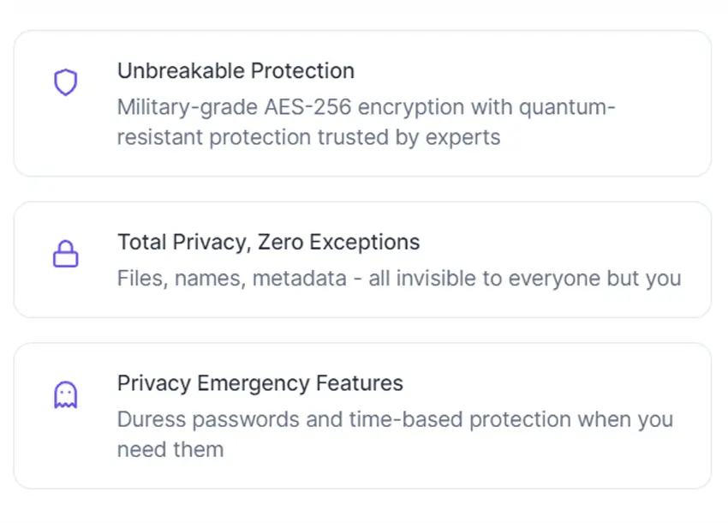728x523 pixels.
Task: Open the Privacy Emergency Features card
Action: (x=362, y=416)
